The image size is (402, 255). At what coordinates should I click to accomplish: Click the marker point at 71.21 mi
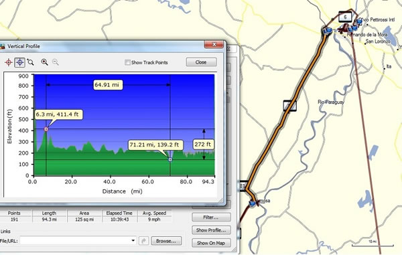point(170,159)
